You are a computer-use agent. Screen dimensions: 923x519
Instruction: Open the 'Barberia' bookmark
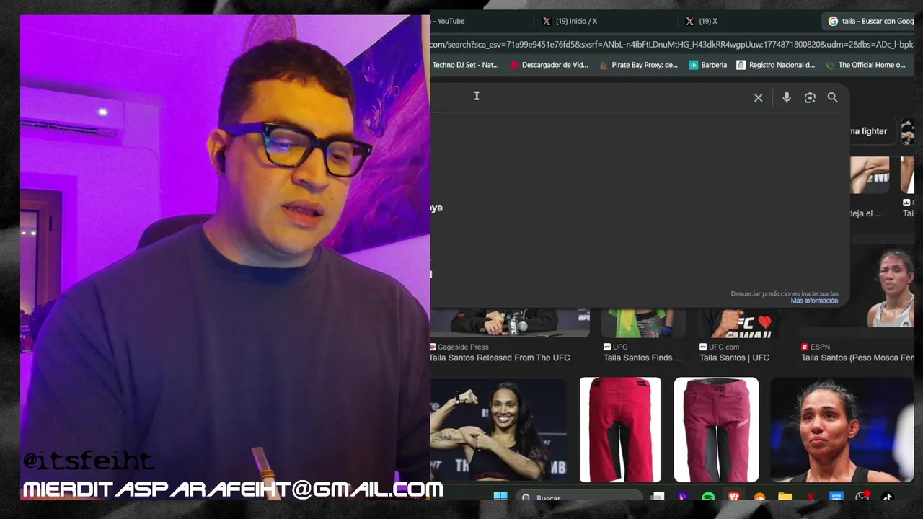tap(708, 65)
